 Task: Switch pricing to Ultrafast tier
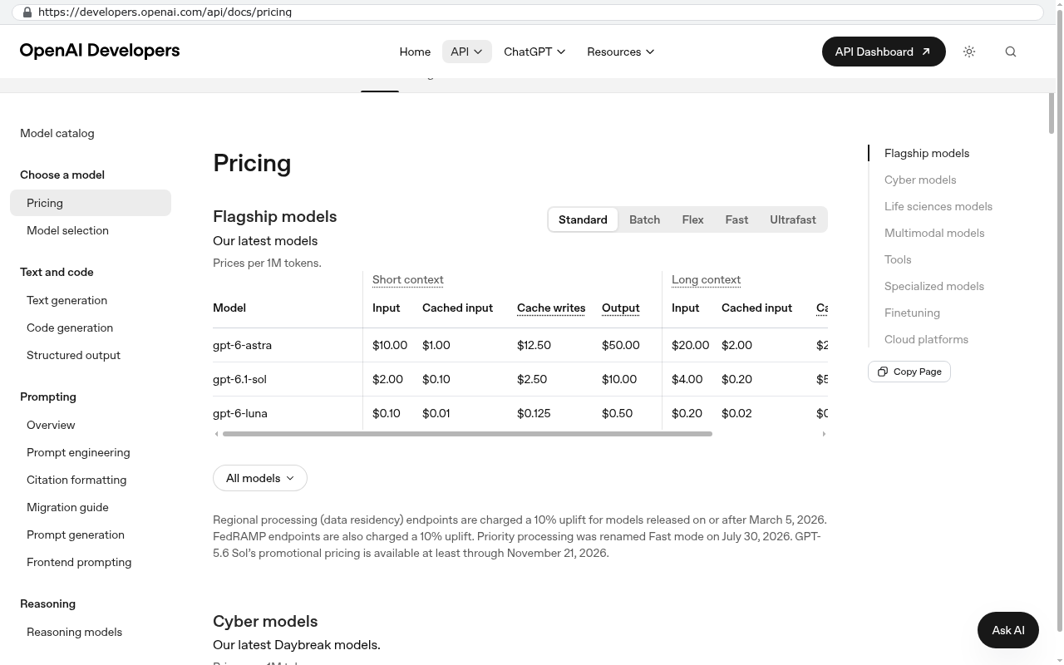(793, 219)
